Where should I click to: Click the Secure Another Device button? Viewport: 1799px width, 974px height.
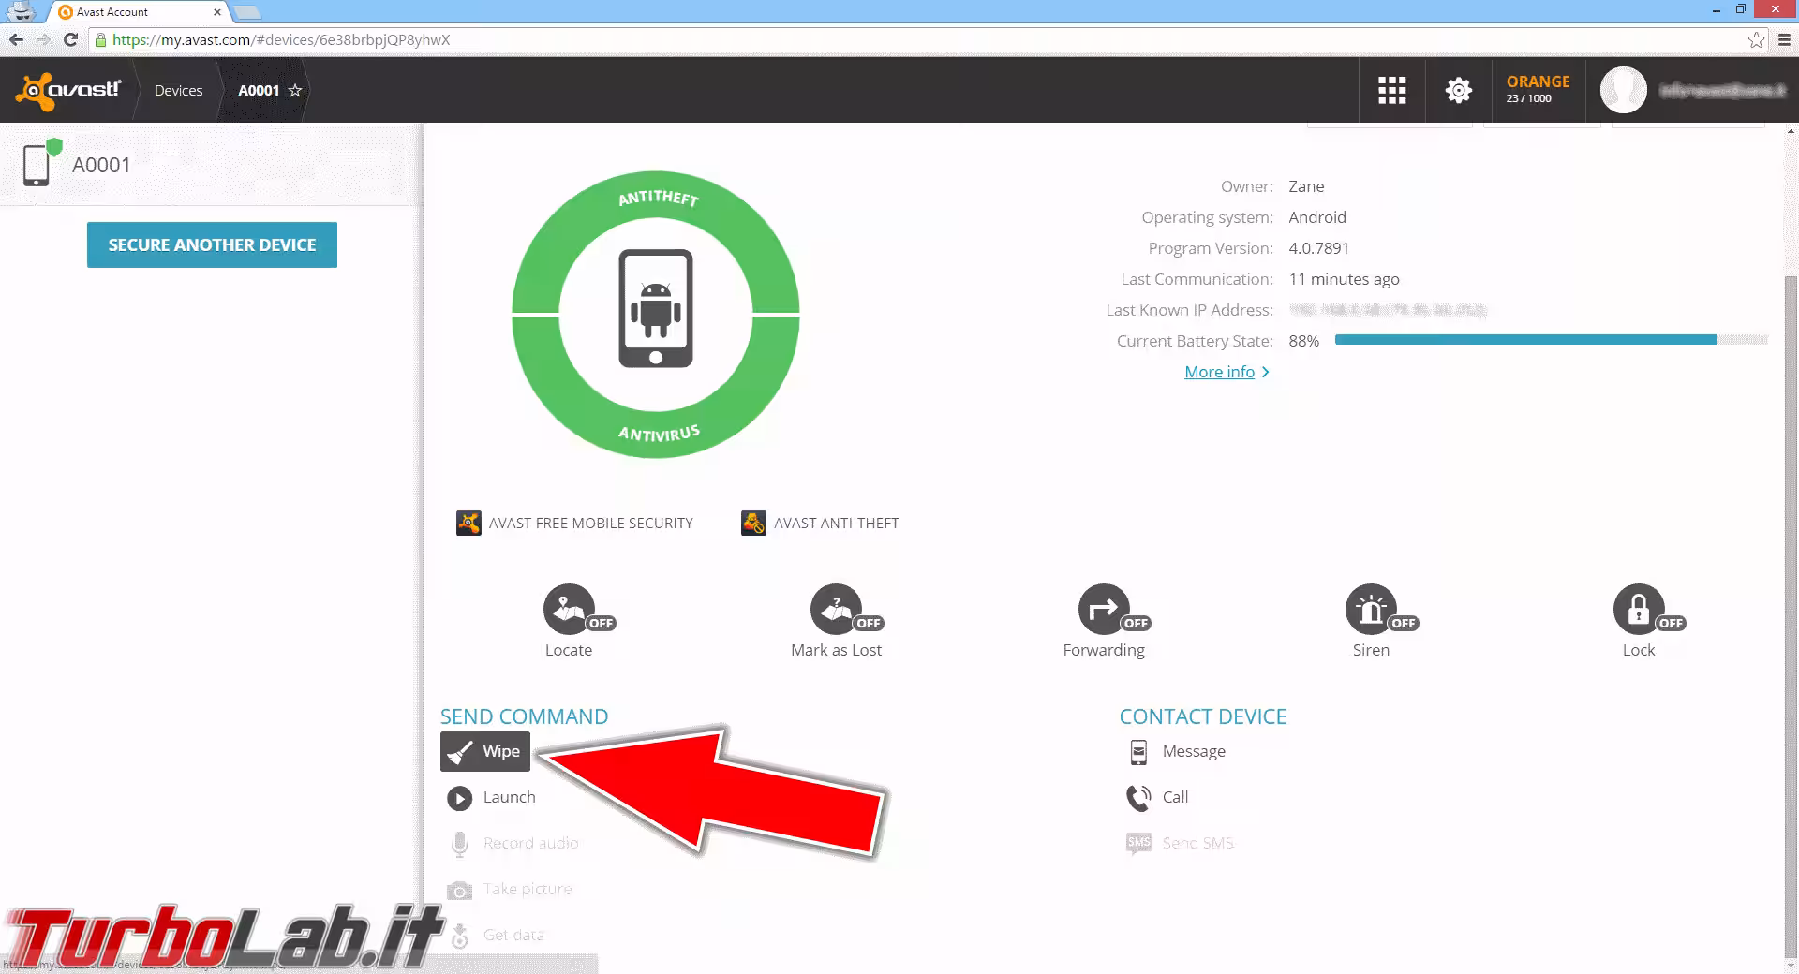pyautogui.click(x=212, y=244)
